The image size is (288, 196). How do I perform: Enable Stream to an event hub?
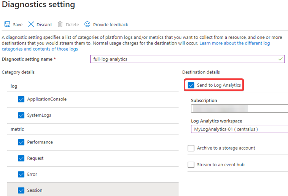coord(191,165)
